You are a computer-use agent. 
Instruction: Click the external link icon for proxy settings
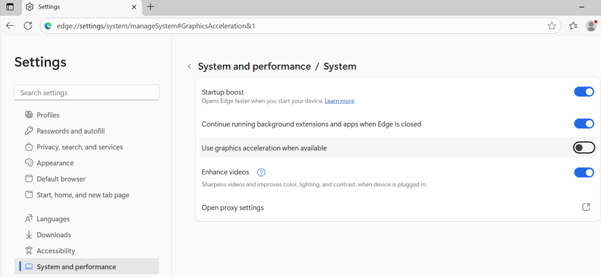click(586, 208)
